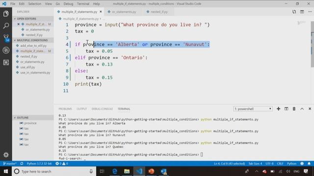
Task: Open the Terminal menu
Action: 83,3
